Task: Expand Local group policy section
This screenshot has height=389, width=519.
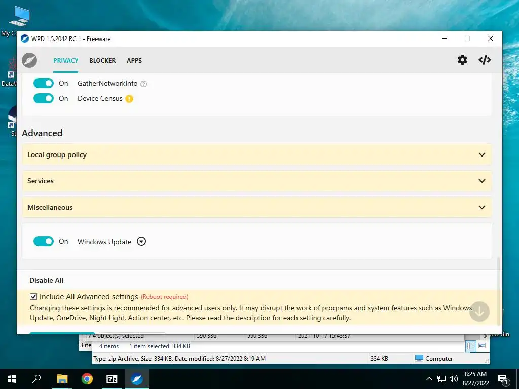Action: pyautogui.click(x=256, y=154)
